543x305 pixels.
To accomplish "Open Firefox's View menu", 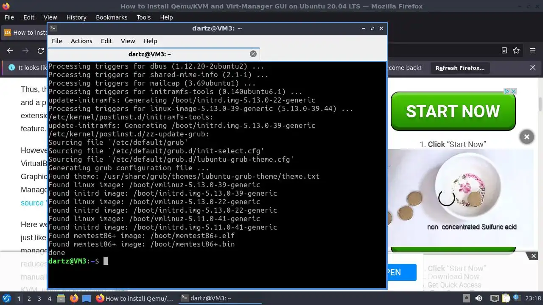I will click(50, 17).
